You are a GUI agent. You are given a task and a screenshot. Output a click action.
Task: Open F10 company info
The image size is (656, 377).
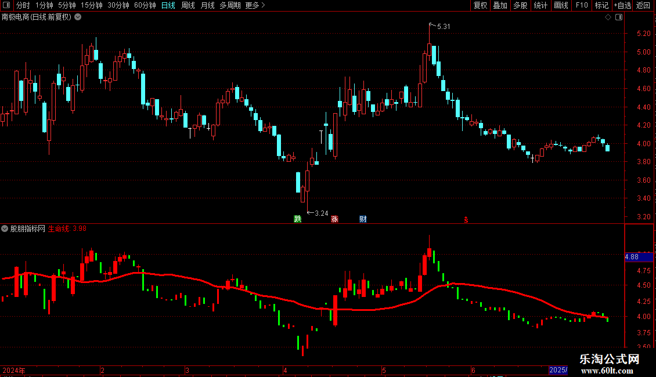tap(582, 5)
